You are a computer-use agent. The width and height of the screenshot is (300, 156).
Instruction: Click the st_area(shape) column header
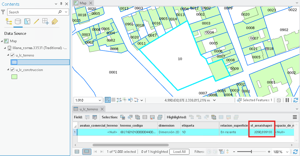click(x=261, y=125)
